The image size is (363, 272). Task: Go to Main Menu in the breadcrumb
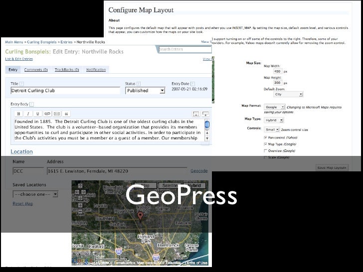coord(14,42)
